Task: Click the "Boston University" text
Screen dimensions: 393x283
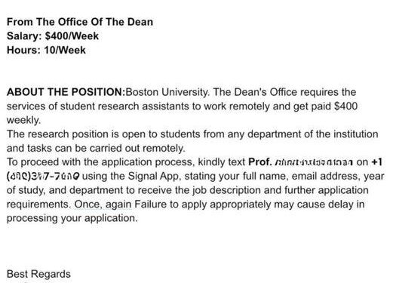Action: 167,92
